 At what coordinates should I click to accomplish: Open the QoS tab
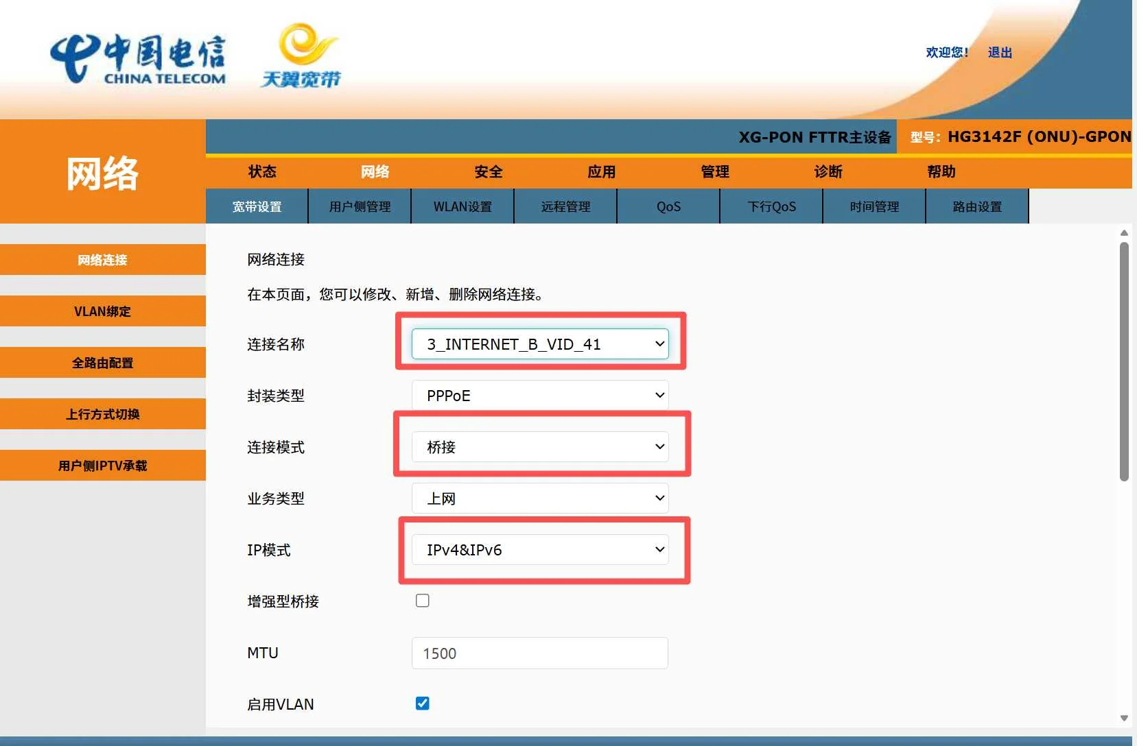(x=668, y=206)
